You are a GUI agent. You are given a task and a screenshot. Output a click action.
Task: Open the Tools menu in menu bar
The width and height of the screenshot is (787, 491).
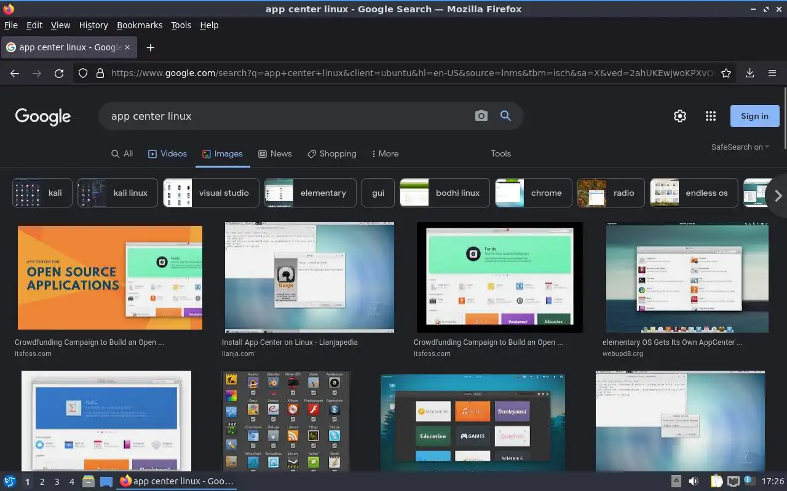coord(181,25)
